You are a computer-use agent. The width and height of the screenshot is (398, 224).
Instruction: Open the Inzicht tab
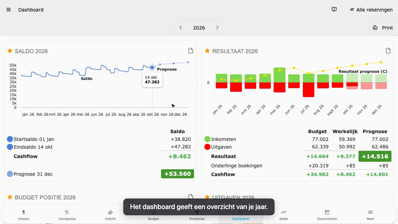[110, 215]
